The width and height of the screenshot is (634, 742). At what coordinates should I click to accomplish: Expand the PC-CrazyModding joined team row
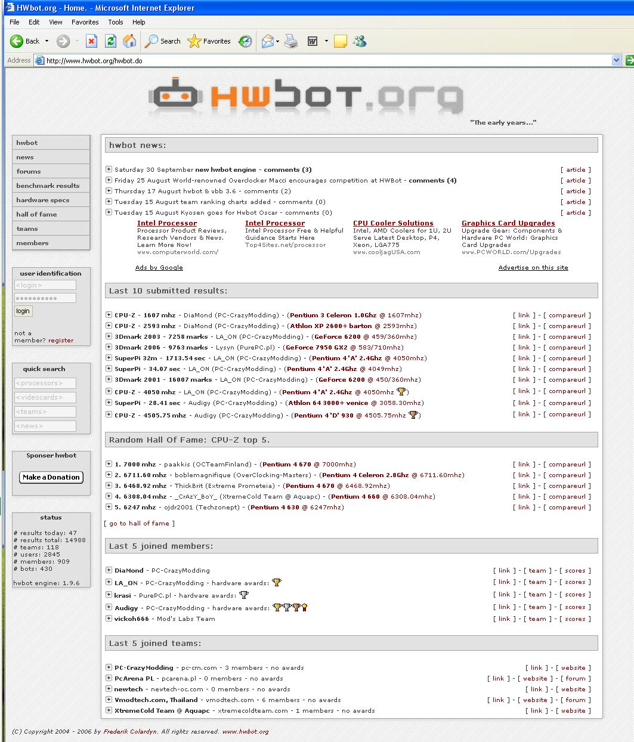109,667
